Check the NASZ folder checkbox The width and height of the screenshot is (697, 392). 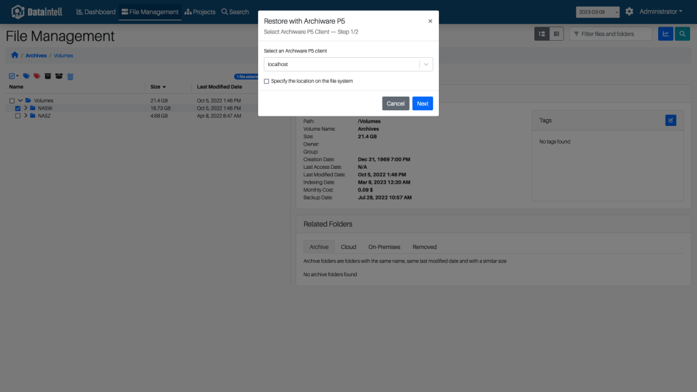point(18,116)
